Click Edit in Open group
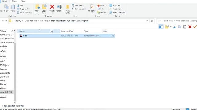This screenshot has width=197, height=110. click(101, 9)
